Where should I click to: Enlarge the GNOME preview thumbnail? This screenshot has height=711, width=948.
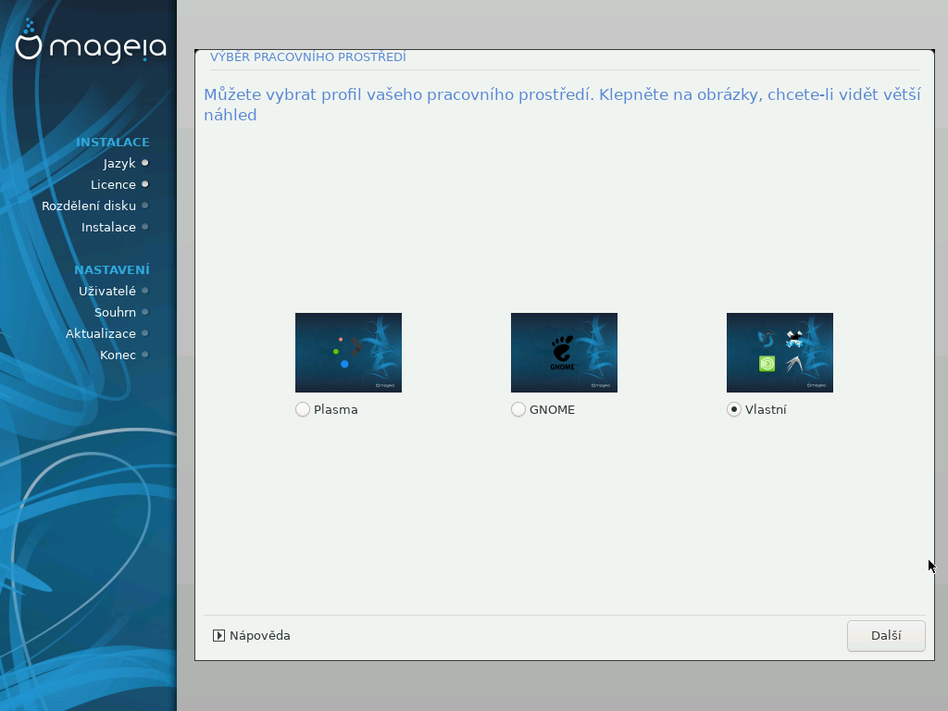pyautogui.click(x=564, y=353)
